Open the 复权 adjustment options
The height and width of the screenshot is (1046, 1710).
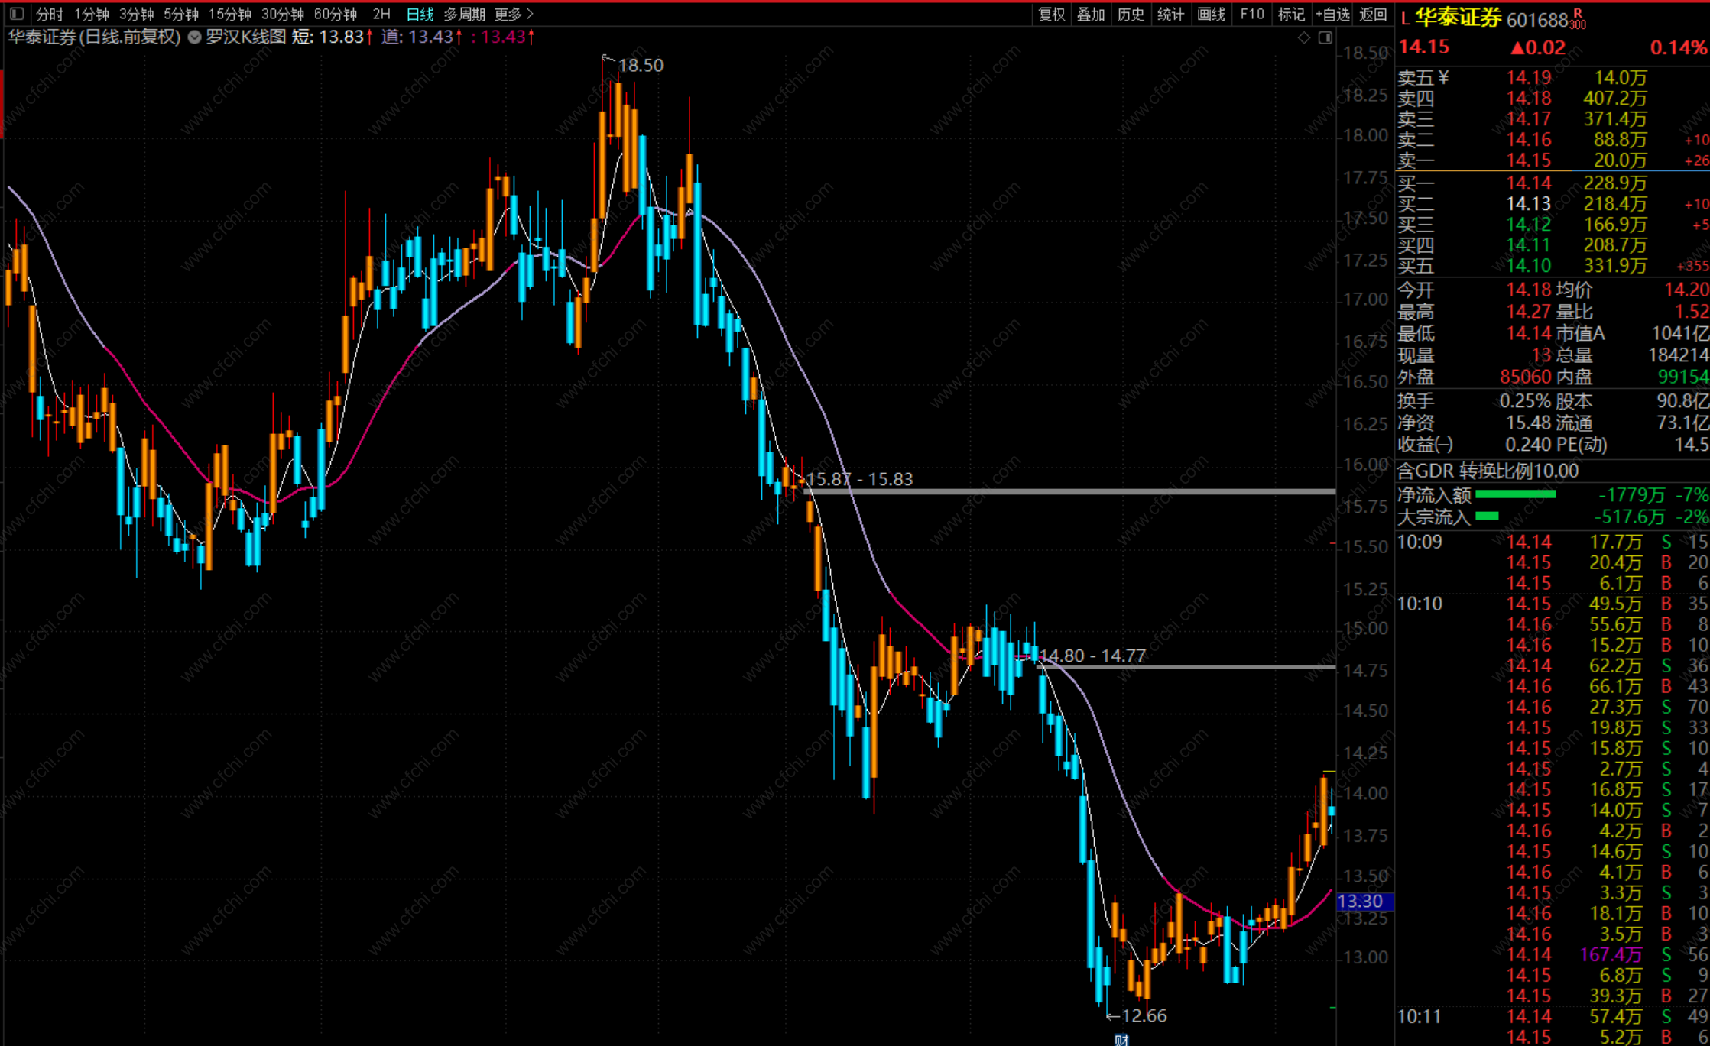[1051, 14]
